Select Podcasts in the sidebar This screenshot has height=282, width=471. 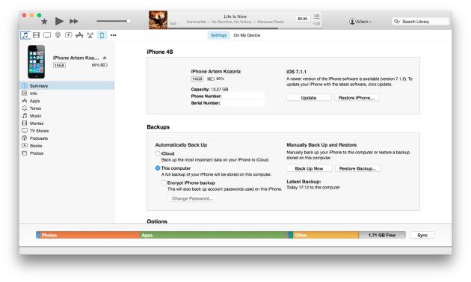pyautogui.click(x=67, y=138)
